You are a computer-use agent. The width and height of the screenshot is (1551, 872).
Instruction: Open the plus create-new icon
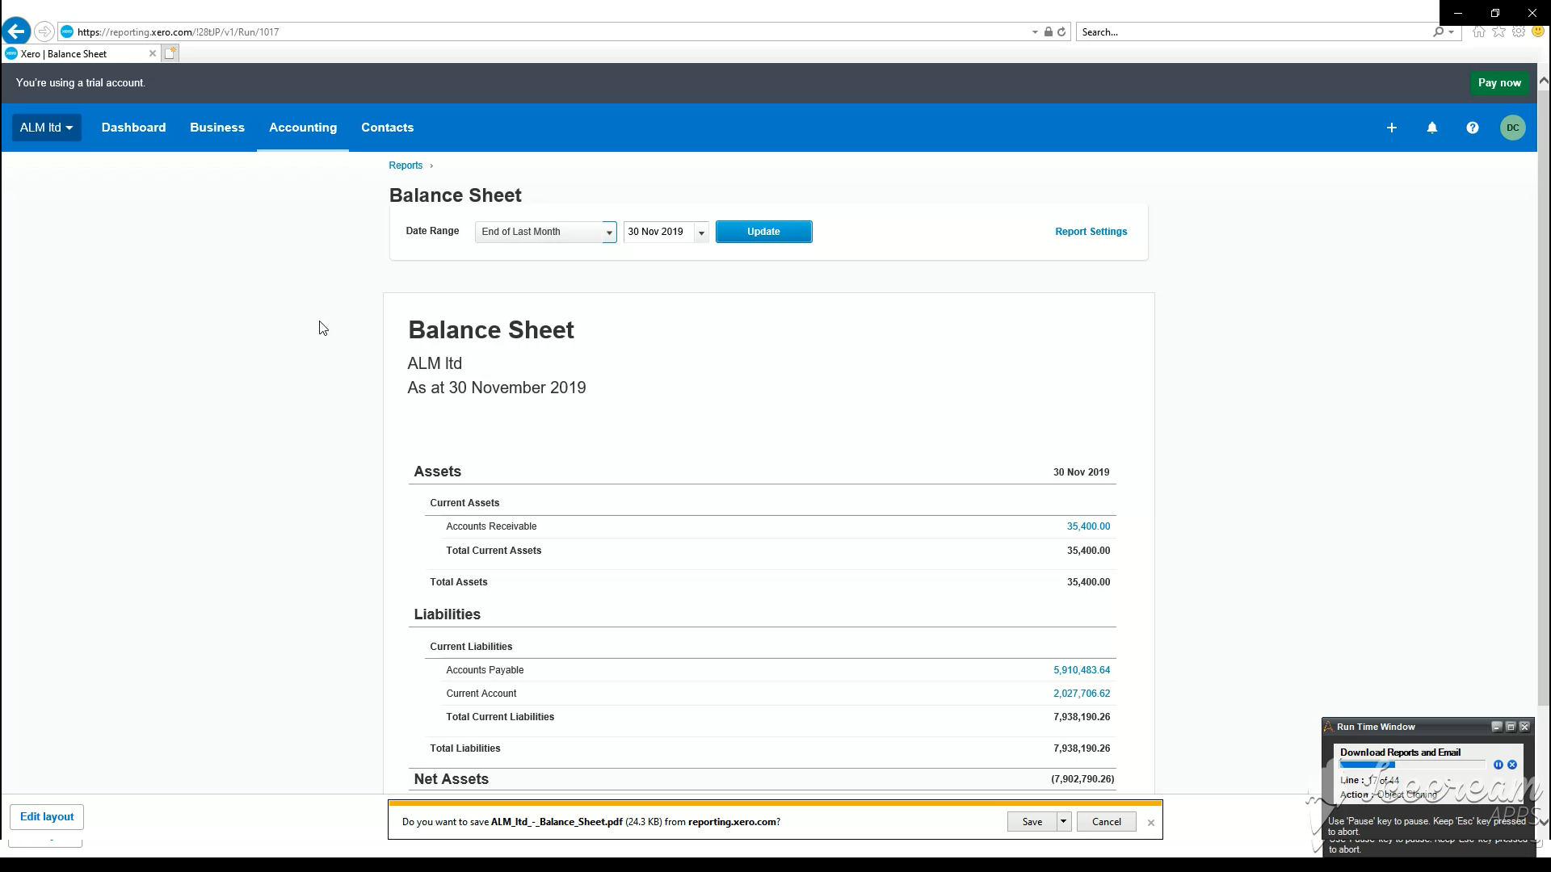tap(1391, 128)
